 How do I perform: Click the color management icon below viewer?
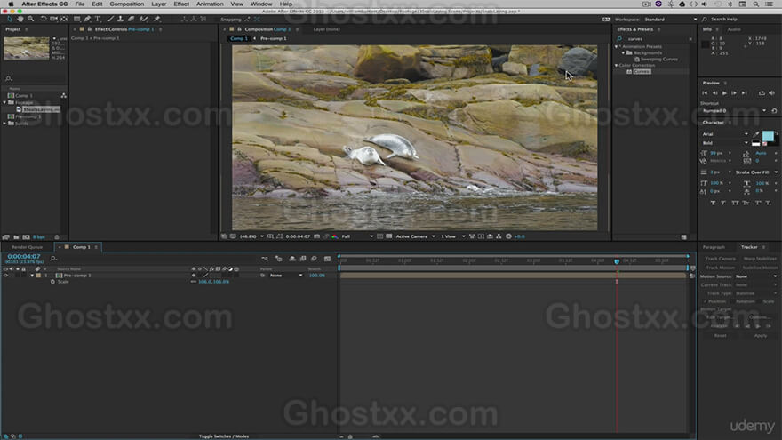335,236
